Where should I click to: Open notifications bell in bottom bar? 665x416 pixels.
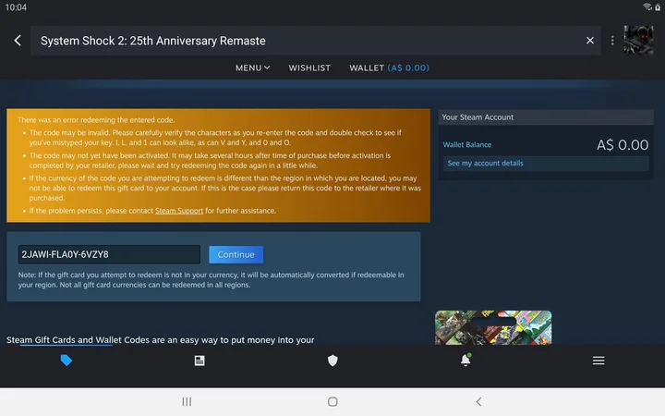[x=465, y=361]
